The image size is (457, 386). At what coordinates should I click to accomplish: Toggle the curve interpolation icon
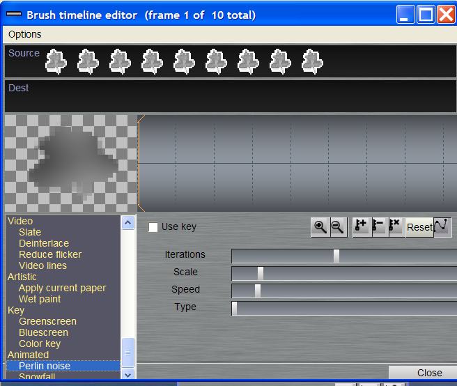(x=442, y=226)
